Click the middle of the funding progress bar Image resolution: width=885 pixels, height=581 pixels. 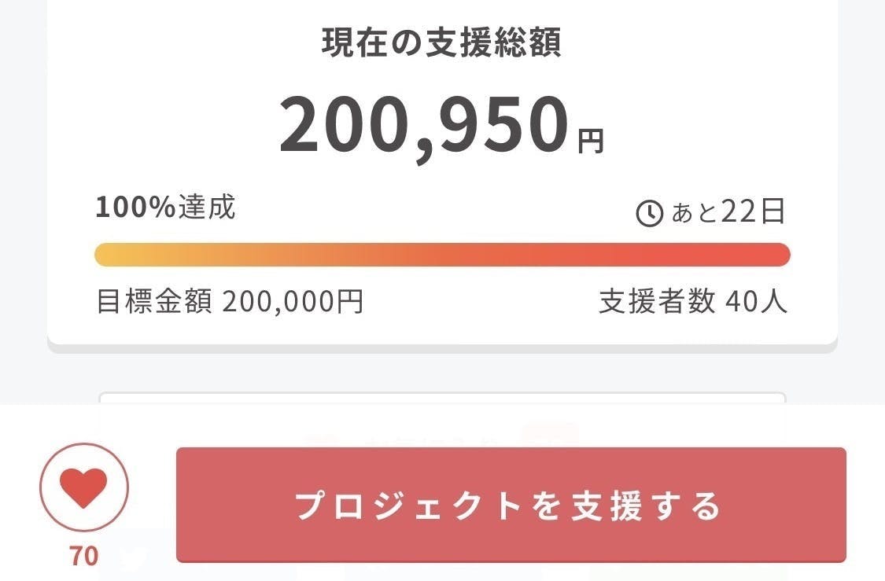pyautogui.click(x=442, y=255)
